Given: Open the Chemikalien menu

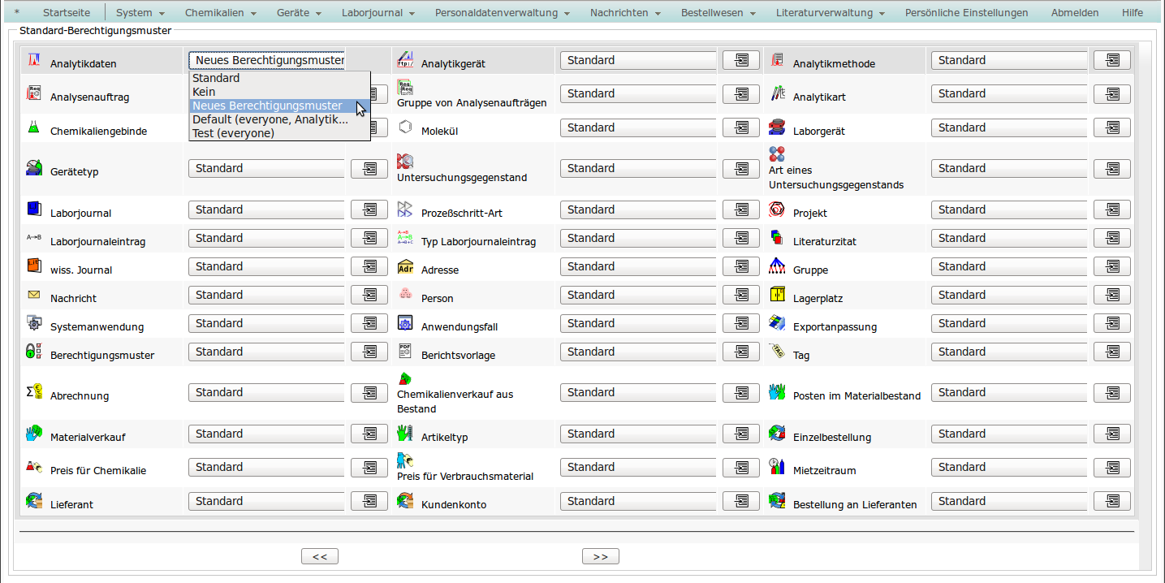Looking at the screenshot, I should coord(220,13).
